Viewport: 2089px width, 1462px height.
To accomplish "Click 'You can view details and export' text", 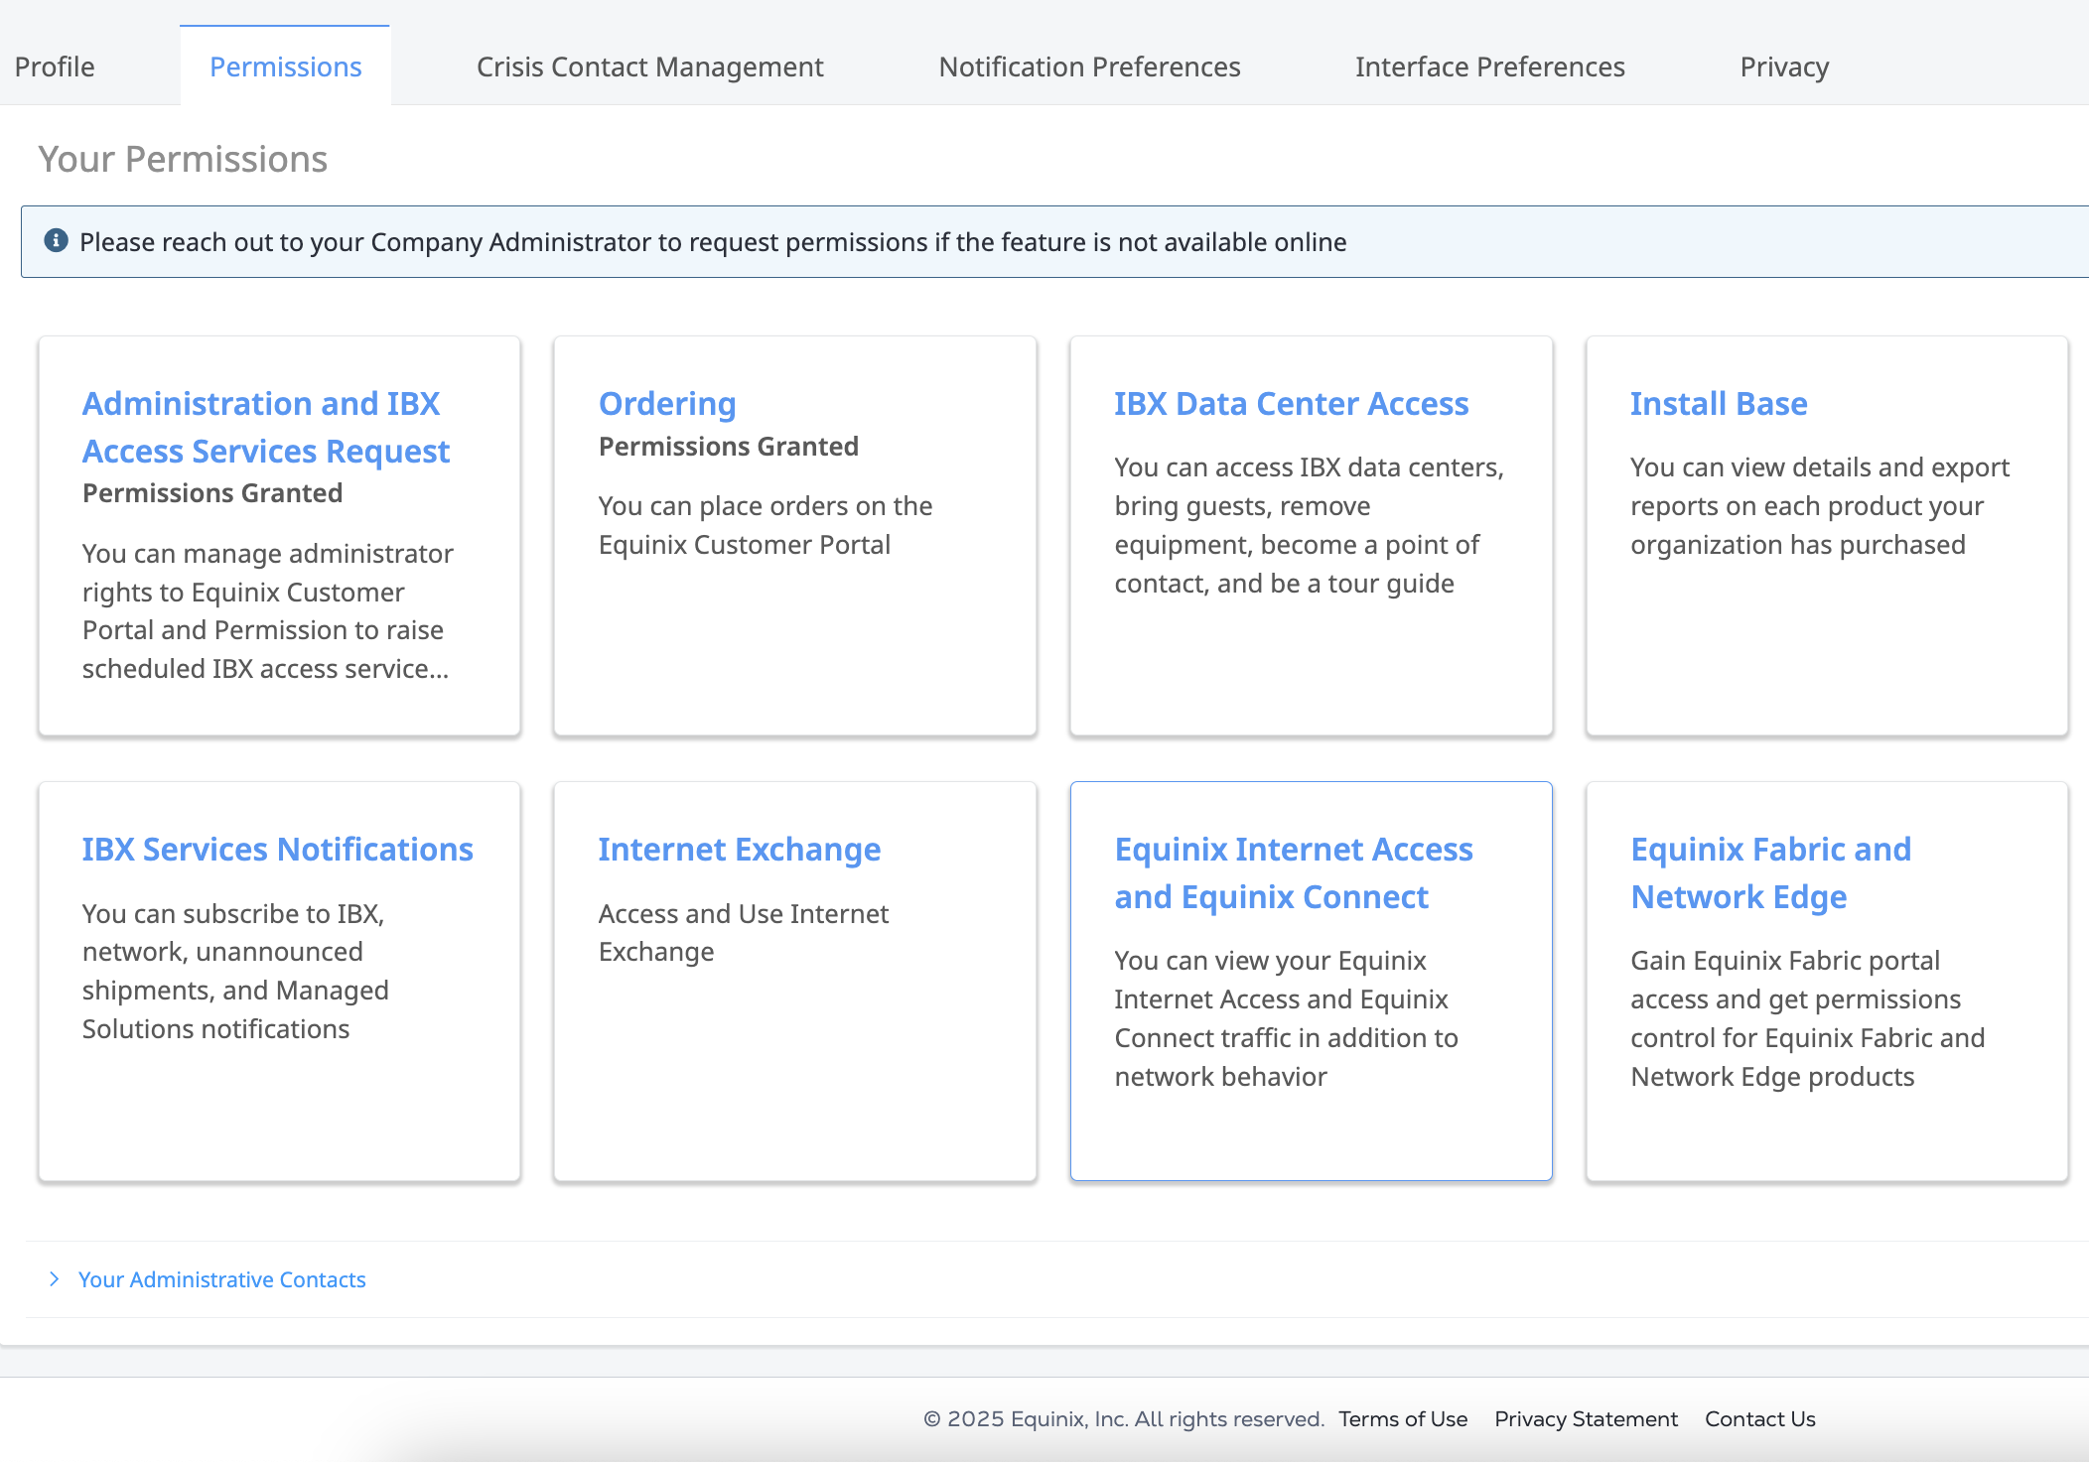I will pos(1819,506).
